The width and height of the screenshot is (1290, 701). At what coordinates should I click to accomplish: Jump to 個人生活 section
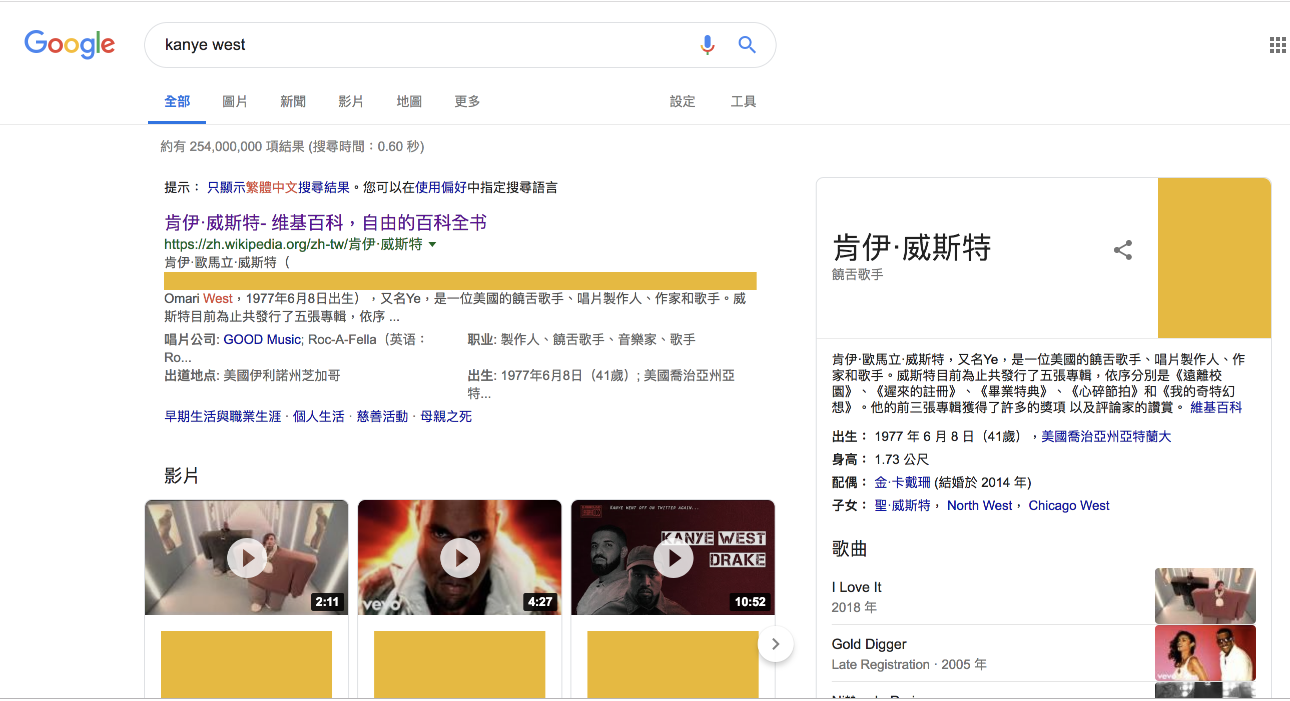[x=318, y=416]
